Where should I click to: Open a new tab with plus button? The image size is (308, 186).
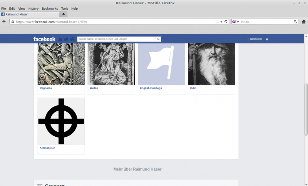[x=64, y=14]
